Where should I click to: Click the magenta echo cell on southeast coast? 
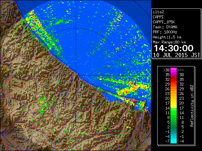(133, 101)
